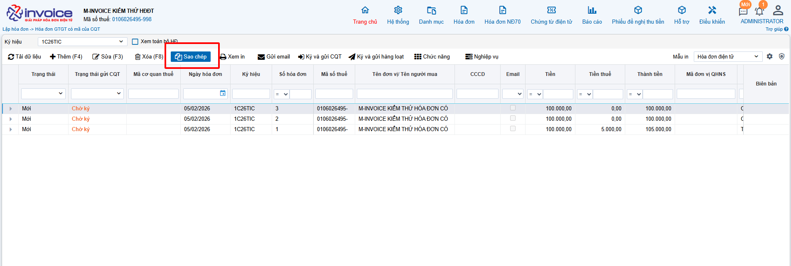
Task: Go to Trang chủ home icon
Action: coord(365,10)
